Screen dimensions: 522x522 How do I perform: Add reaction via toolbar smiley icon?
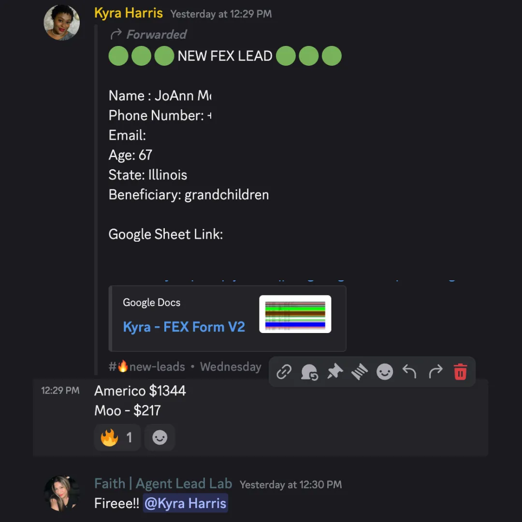click(x=385, y=372)
